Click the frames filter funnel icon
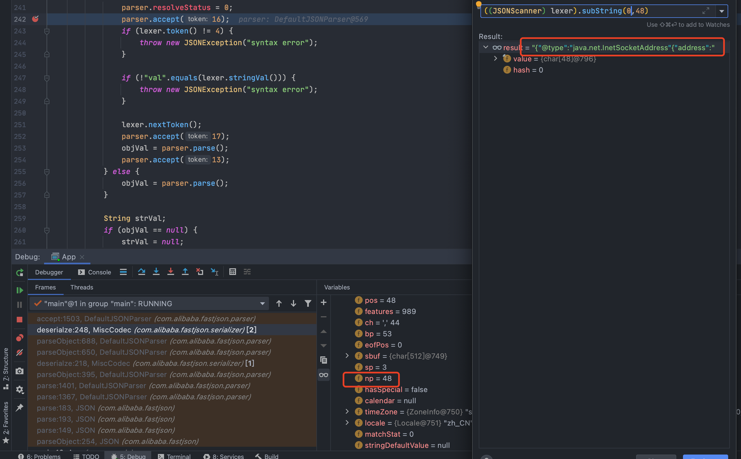 [308, 303]
